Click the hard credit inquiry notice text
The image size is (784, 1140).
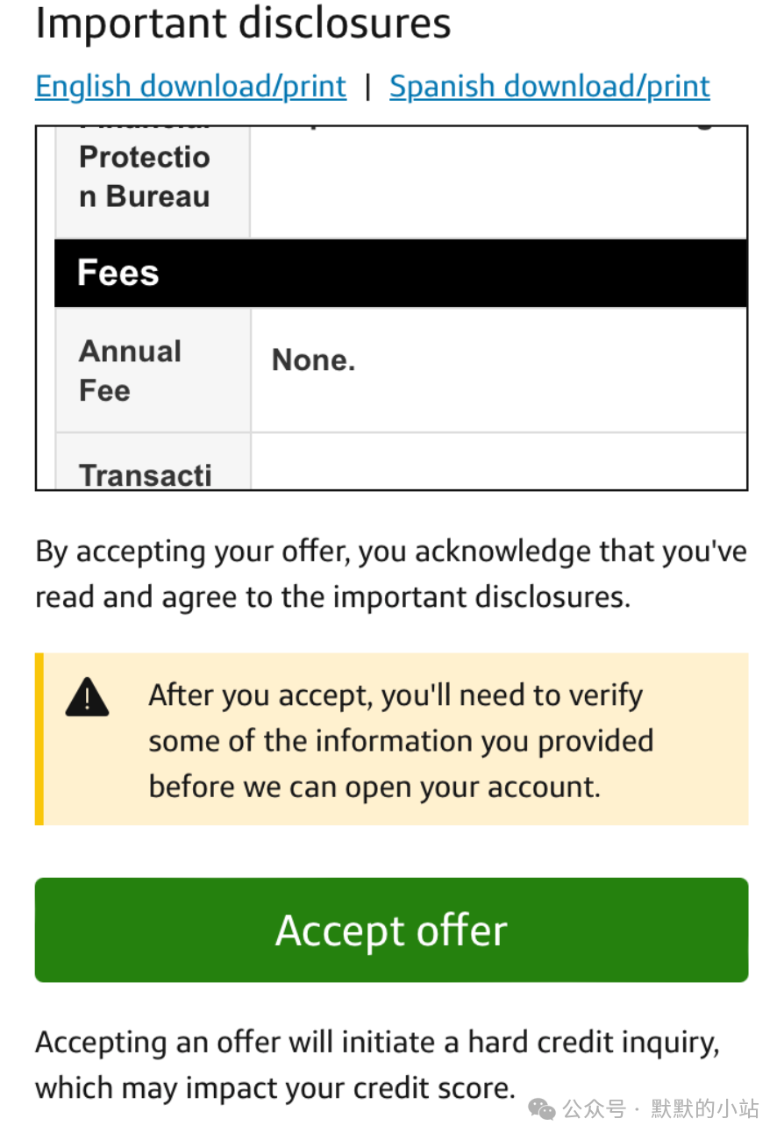tap(378, 1065)
